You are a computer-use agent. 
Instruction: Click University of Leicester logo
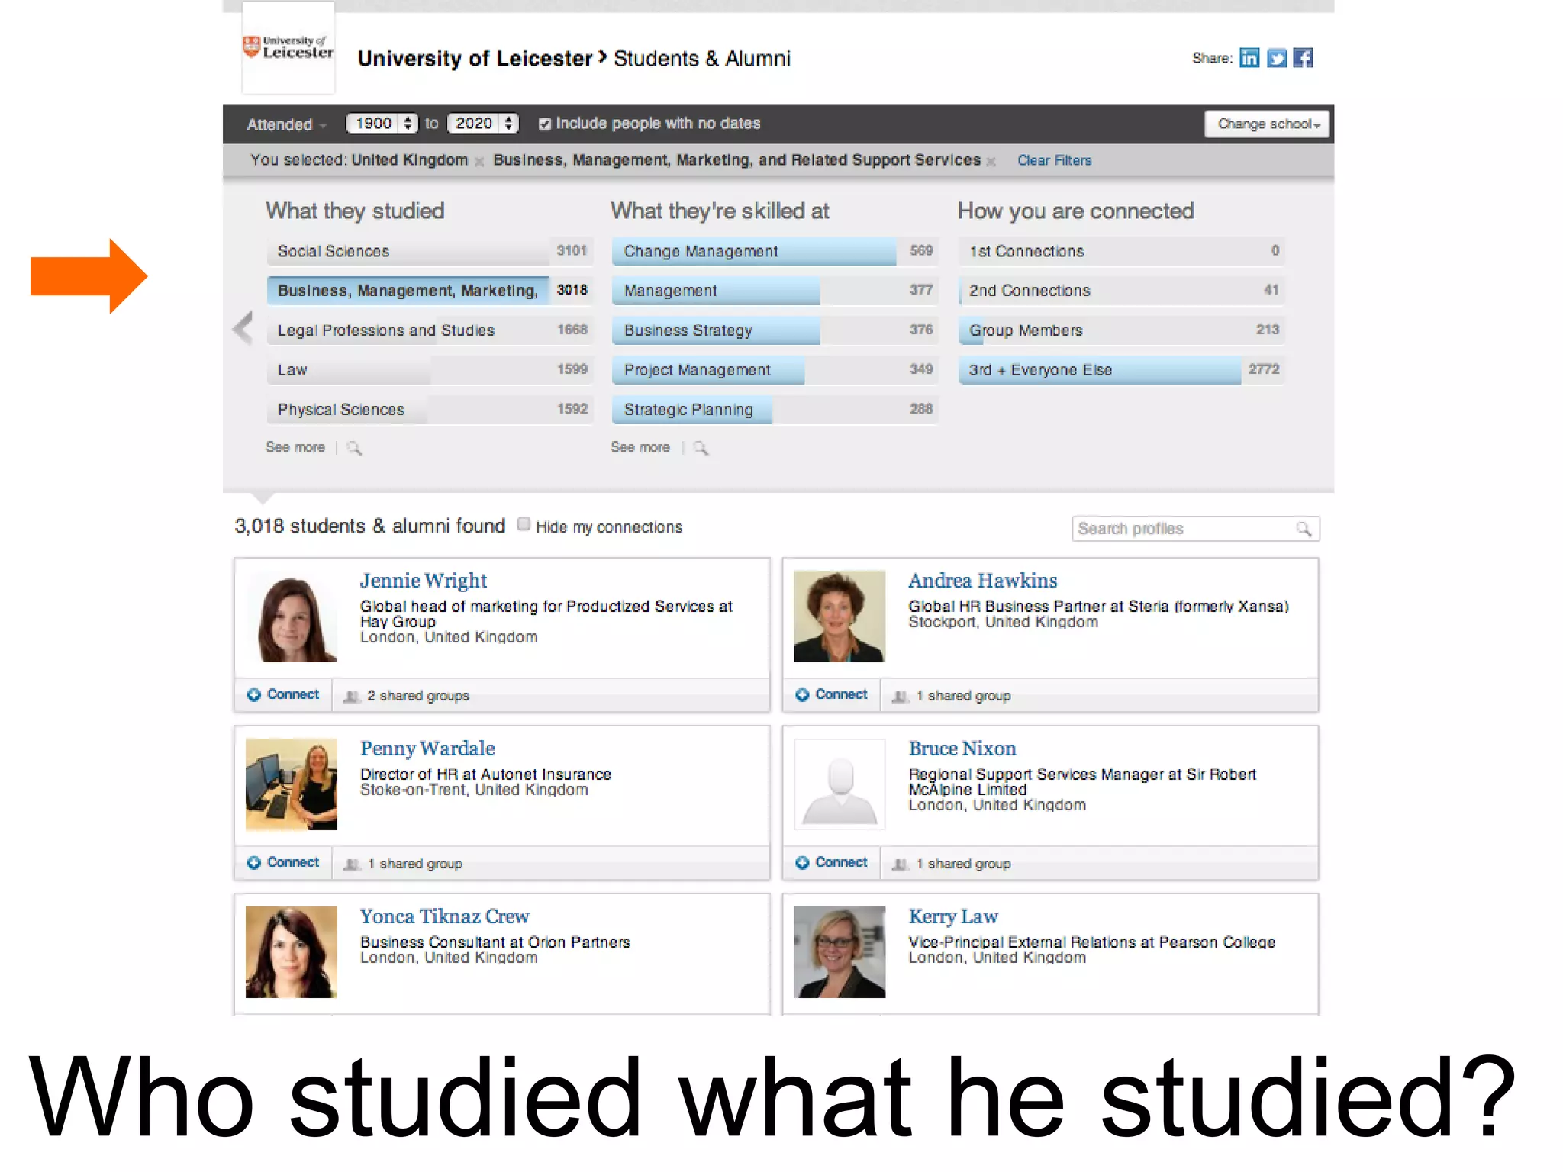(288, 47)
